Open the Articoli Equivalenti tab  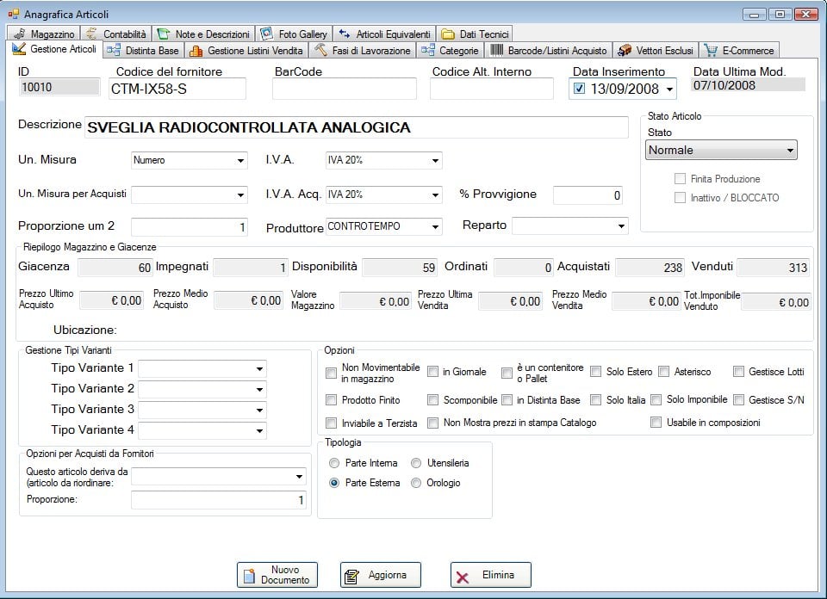(x=384, y=34)
